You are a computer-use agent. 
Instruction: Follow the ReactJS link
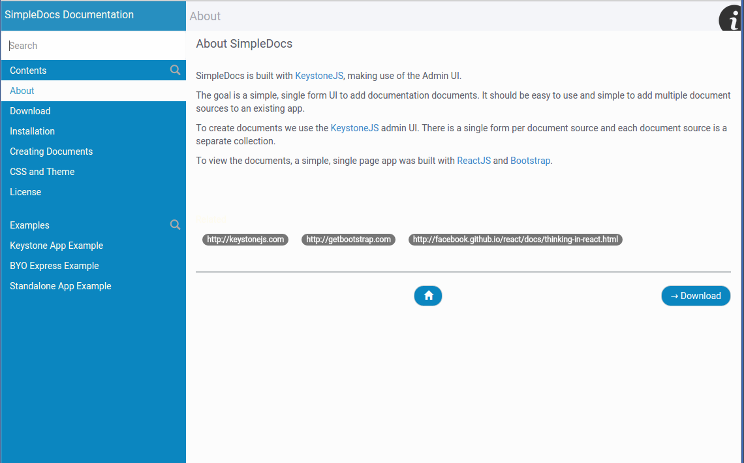[474, 161]
